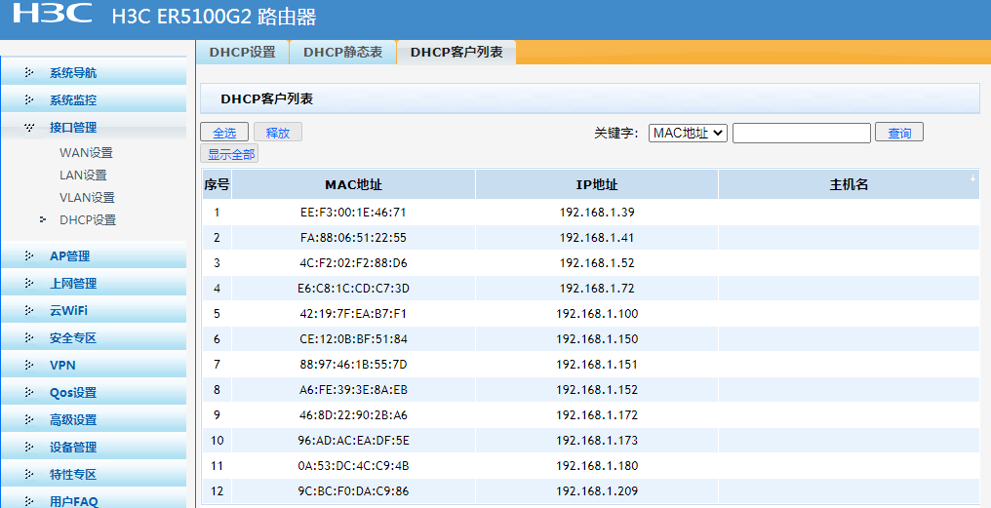Go to VLAN设置 under 接口管理
This screenshot has height=508, width=991.
tap(87, 197)
